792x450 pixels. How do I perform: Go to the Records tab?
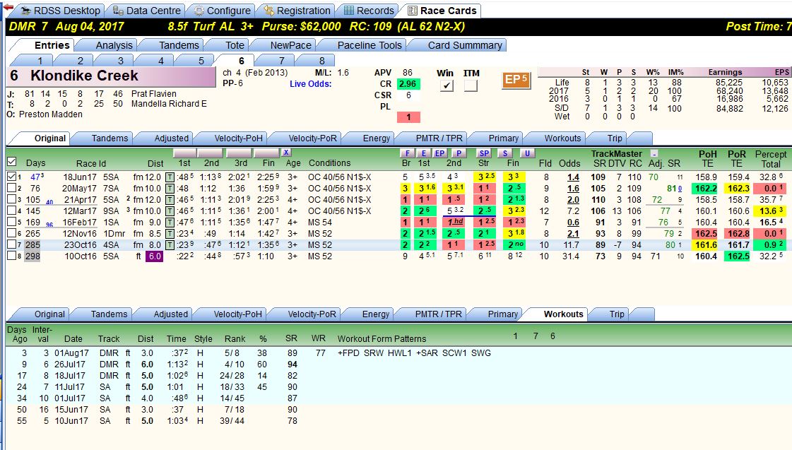(369, 11)
